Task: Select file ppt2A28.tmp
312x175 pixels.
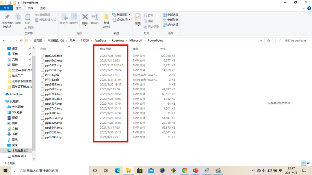Action: pos(53,56)
